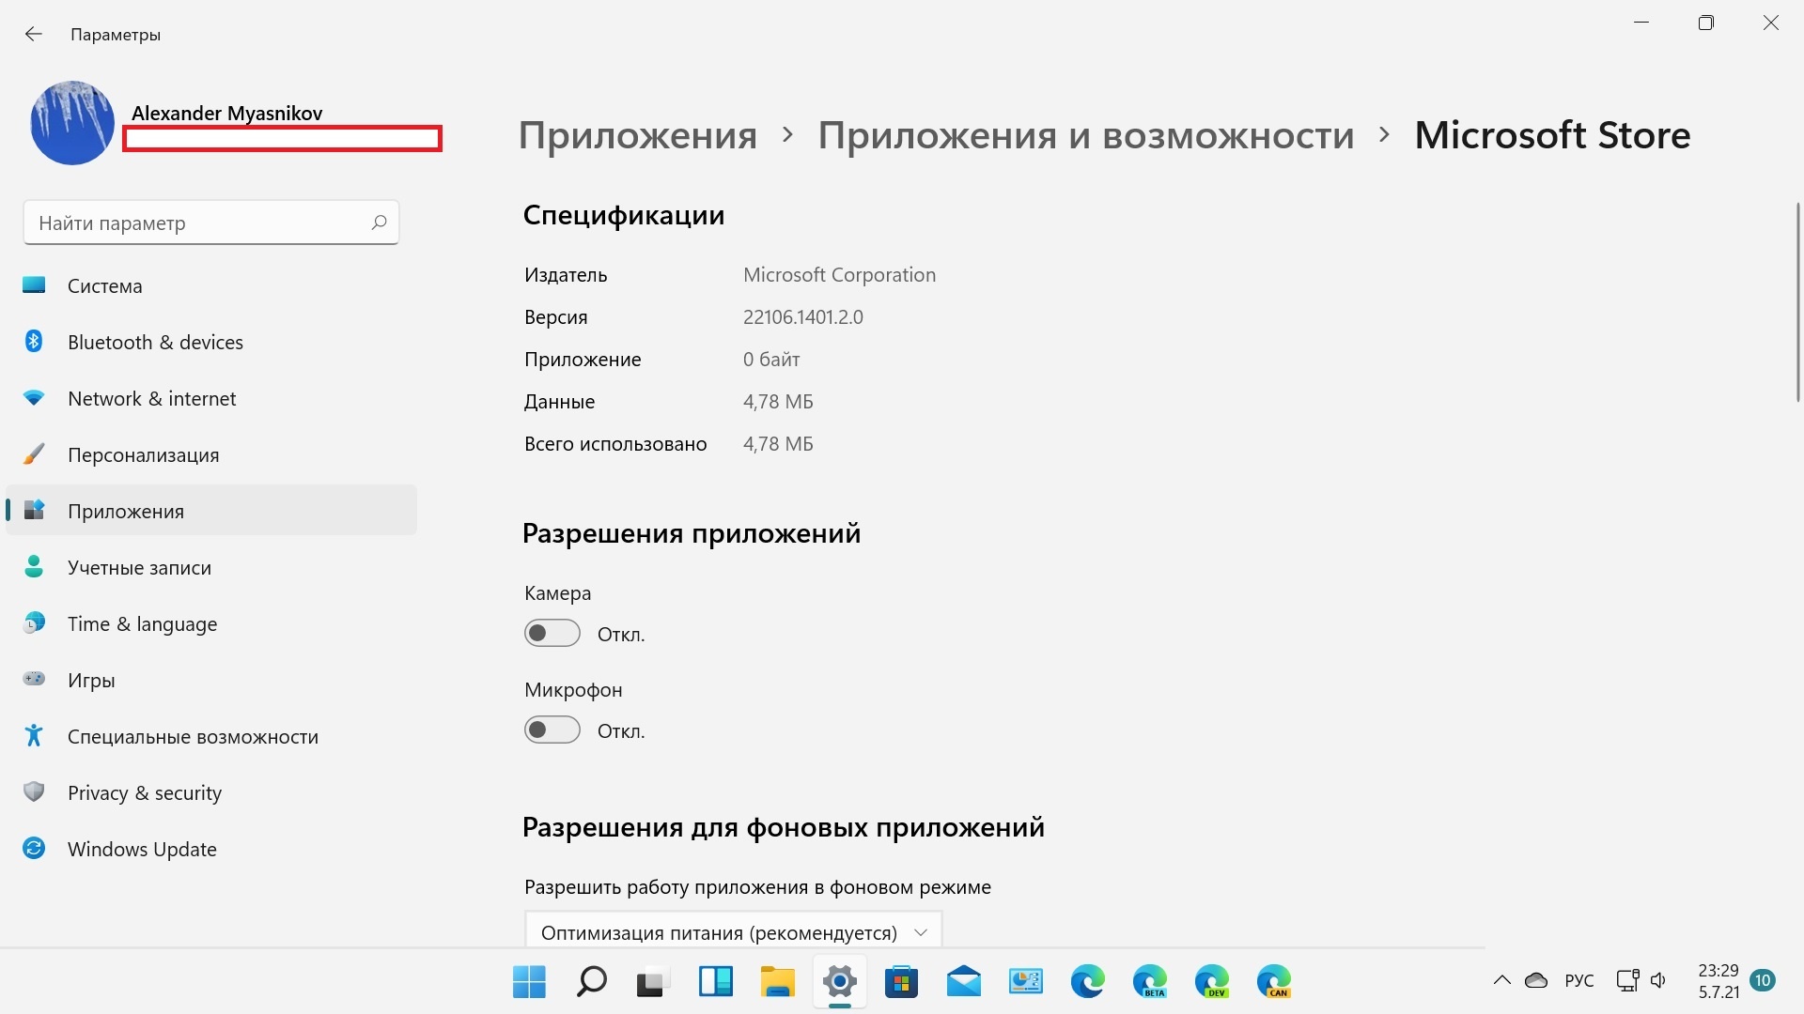Open File Explorer from taskbar
This screenshot has height=1014, width=1804.
[x=777, y=982]
